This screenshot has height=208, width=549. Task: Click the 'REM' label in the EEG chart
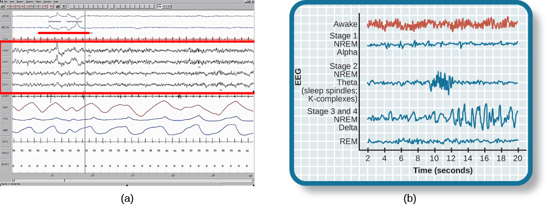[349, 141]
